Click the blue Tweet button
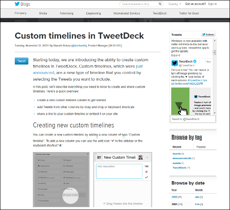Viewport: 230px width, 210px height. click(21, 61)
